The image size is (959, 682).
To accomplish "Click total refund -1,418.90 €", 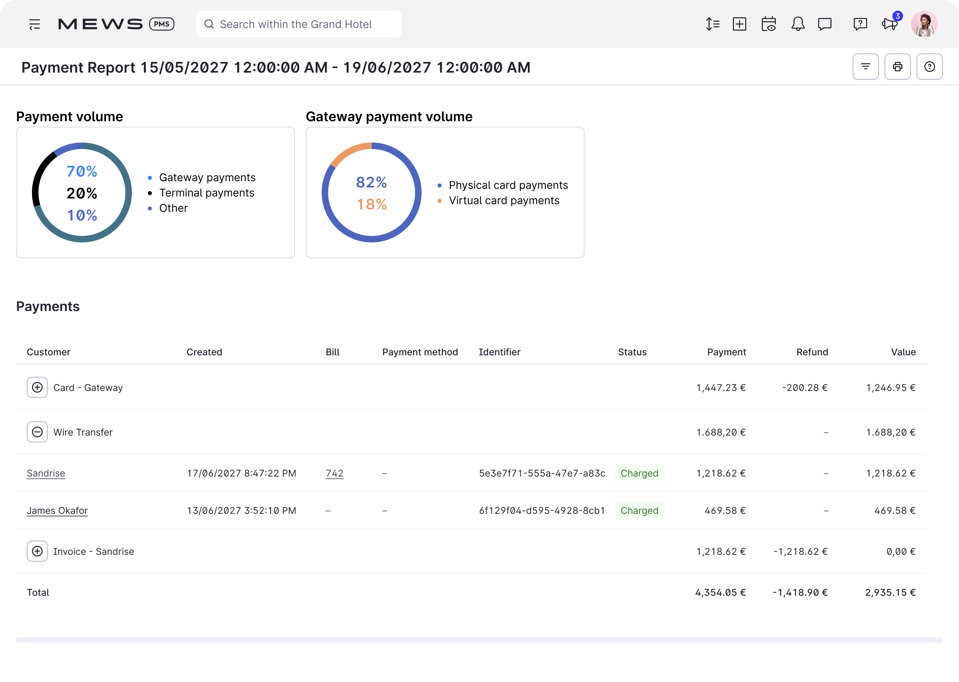I will [x=800, y=592].
